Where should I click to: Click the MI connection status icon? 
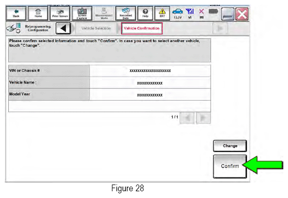(202, 14)
